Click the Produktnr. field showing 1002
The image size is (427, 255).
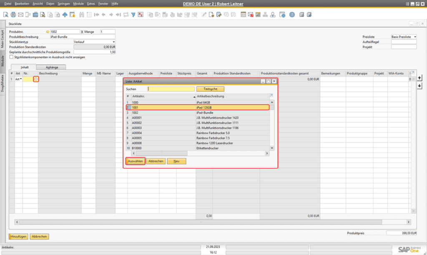click(x=65, y=32)
